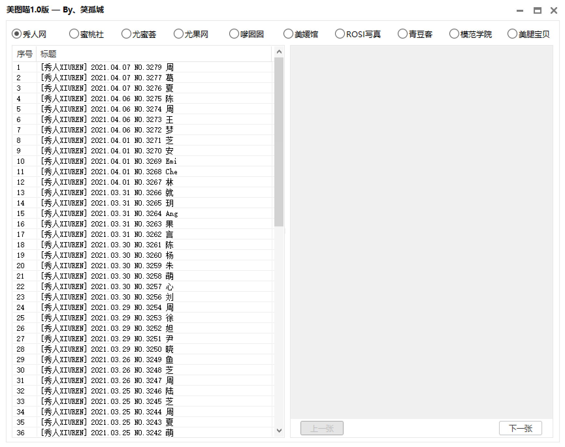Select list entry NO.3276
This screenshot has width=565, height=447.
142,88
